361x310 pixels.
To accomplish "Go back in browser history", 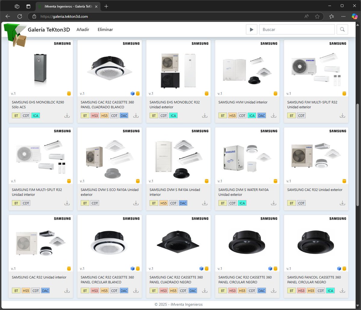I will pos(8,17).
